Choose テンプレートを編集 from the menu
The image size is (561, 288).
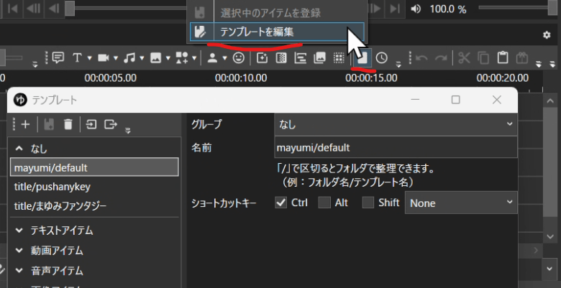point(277,32)
